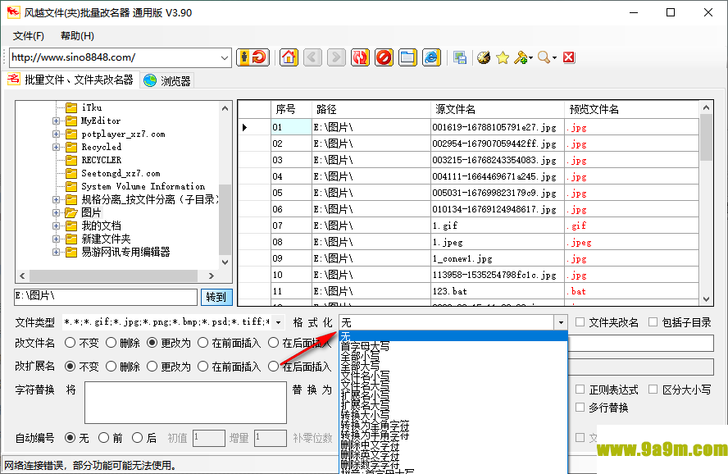The width and height of the screenshot is (728, 474).
Task: Click the RECYCLER folder icon
Action: (x=71, y=160)
